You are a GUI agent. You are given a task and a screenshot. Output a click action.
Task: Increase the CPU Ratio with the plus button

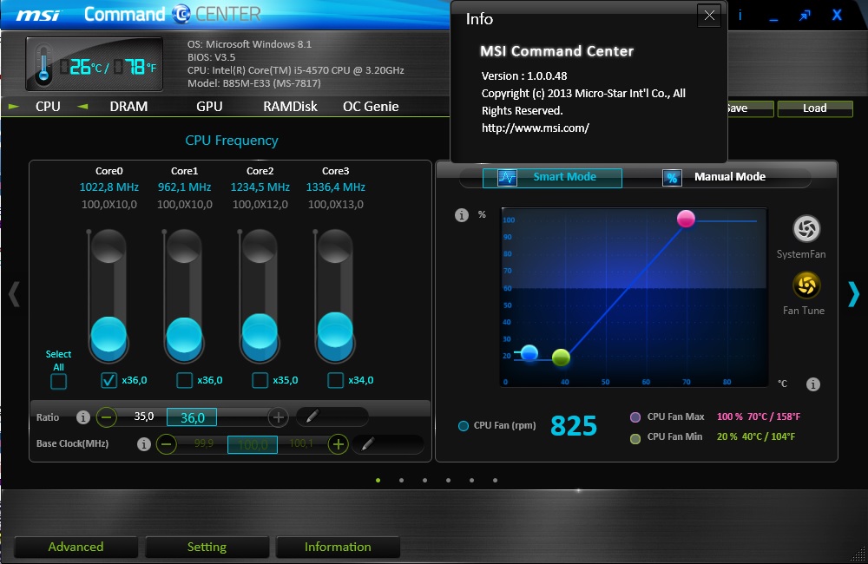click(x=279, y=417)
